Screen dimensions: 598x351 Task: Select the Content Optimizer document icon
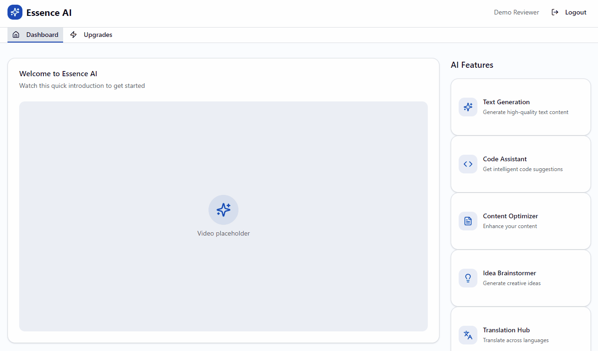click(468, 221)
